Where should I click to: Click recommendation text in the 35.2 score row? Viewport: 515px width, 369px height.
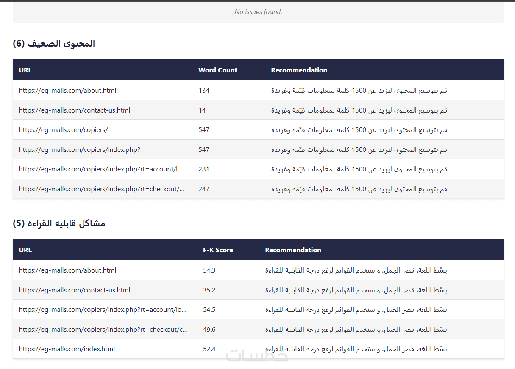click(x=356, y=290)
